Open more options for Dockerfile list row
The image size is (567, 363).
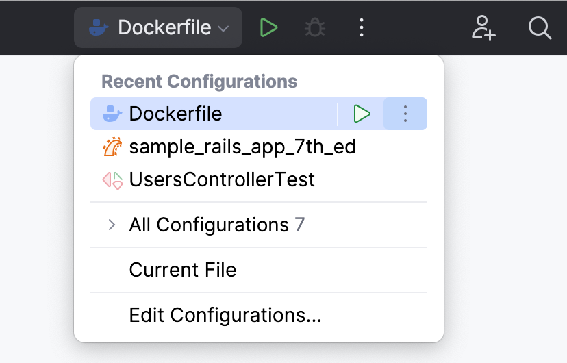pos(405,114)
